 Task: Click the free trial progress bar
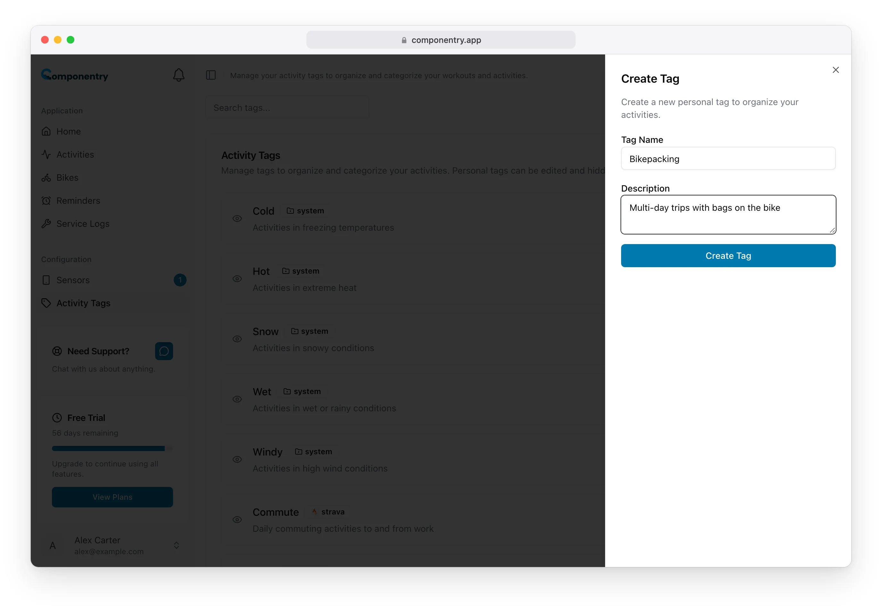coord(112,448)
